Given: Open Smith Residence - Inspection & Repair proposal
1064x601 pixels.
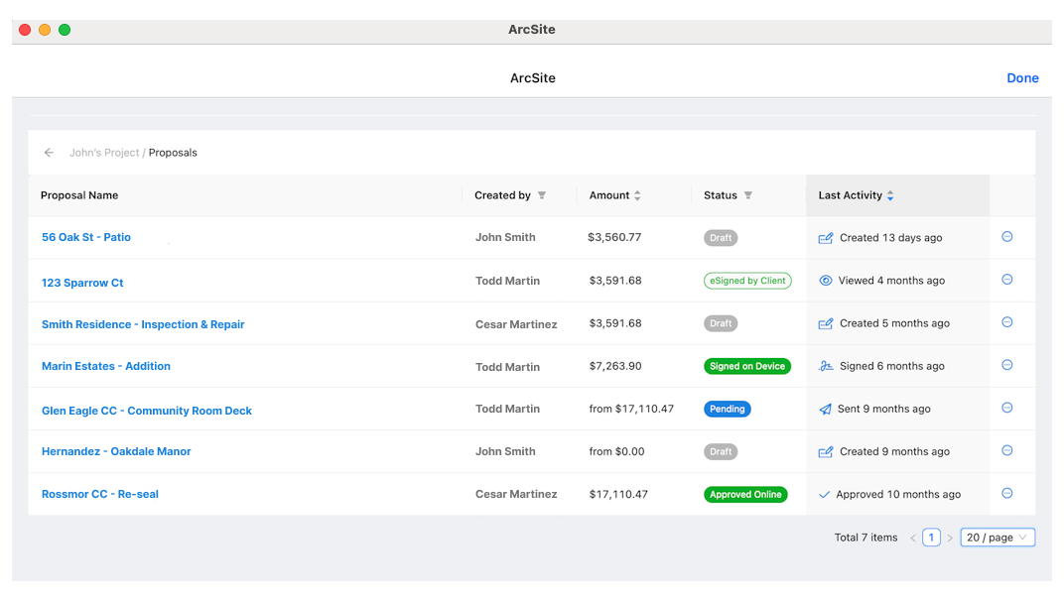Looking at the screenshot, I should click(x=143, y=324).
